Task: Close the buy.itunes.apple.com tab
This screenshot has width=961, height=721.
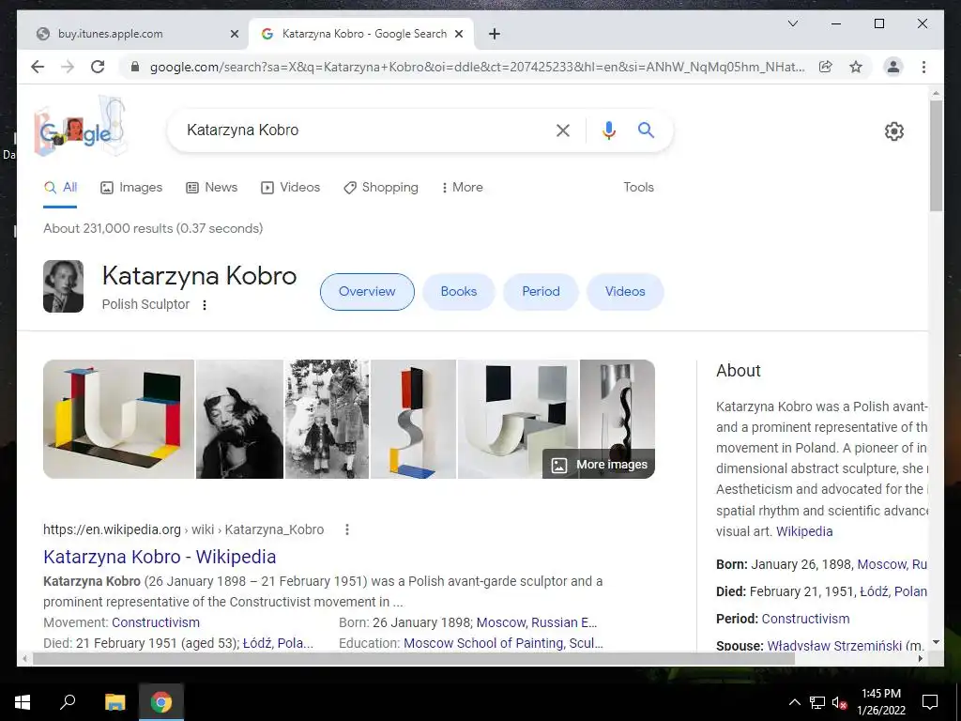Action: coord(234,35)
